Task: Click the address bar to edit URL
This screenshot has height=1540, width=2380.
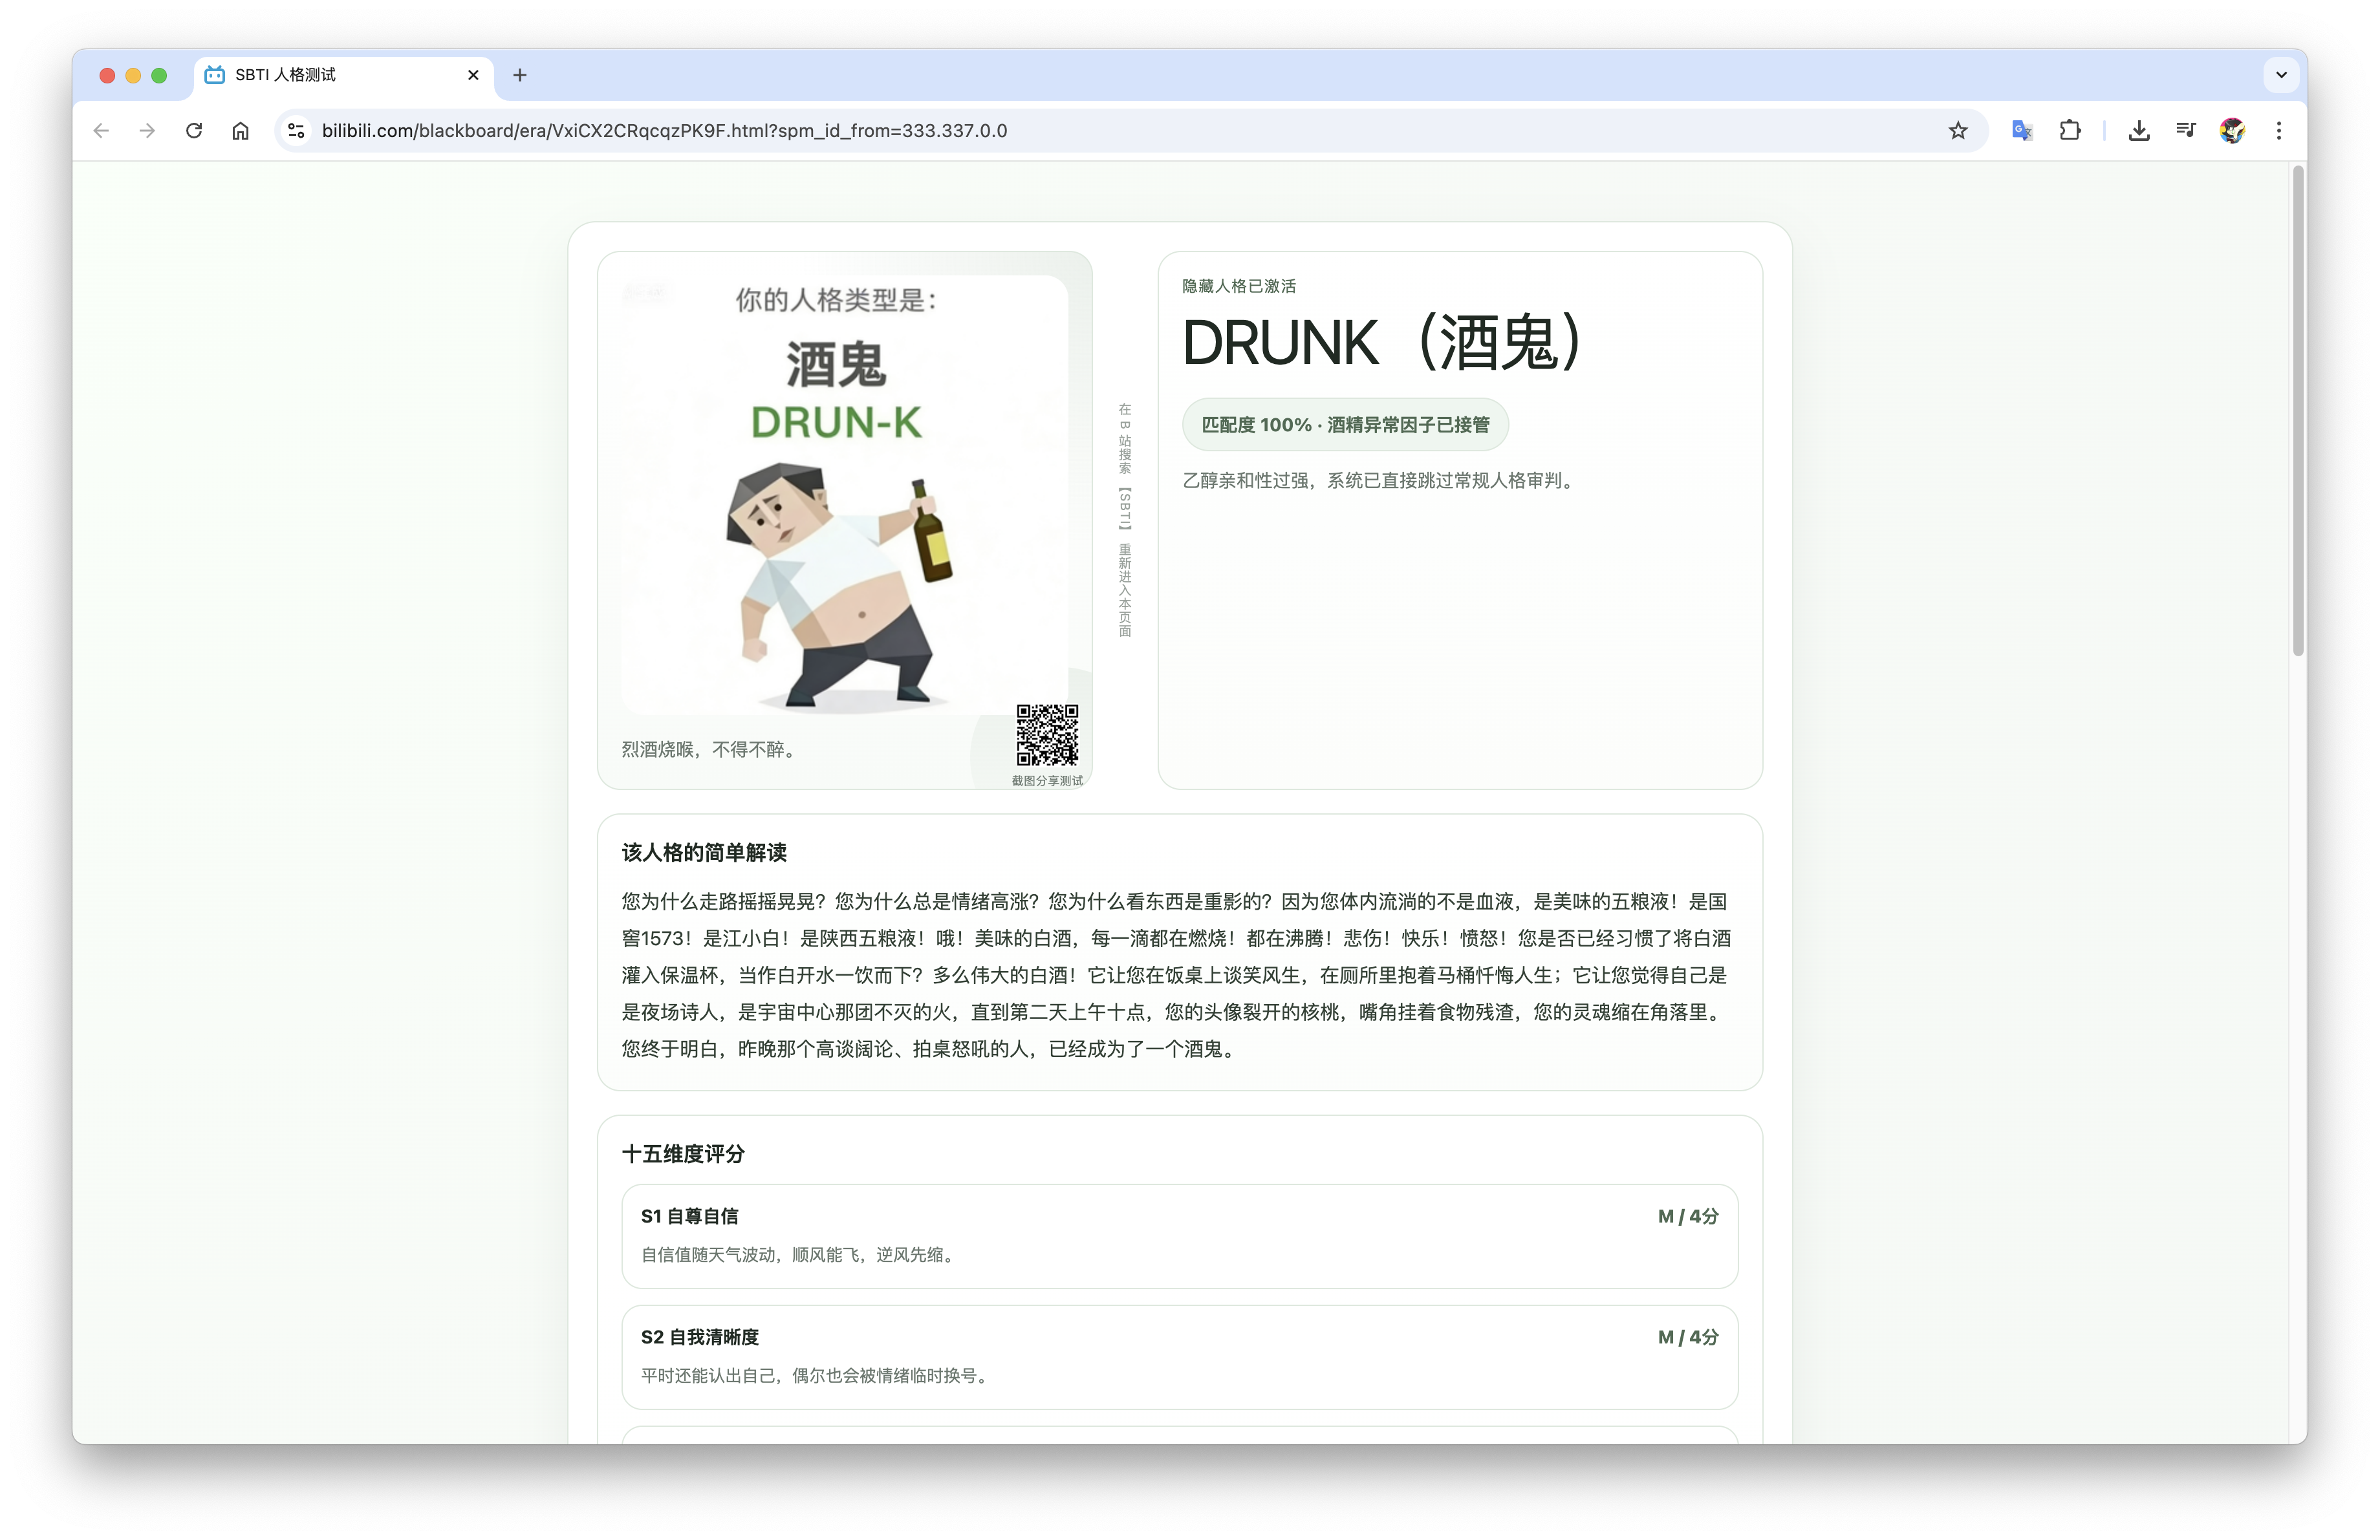Action: pyautogui.click(x=700, y=130)
